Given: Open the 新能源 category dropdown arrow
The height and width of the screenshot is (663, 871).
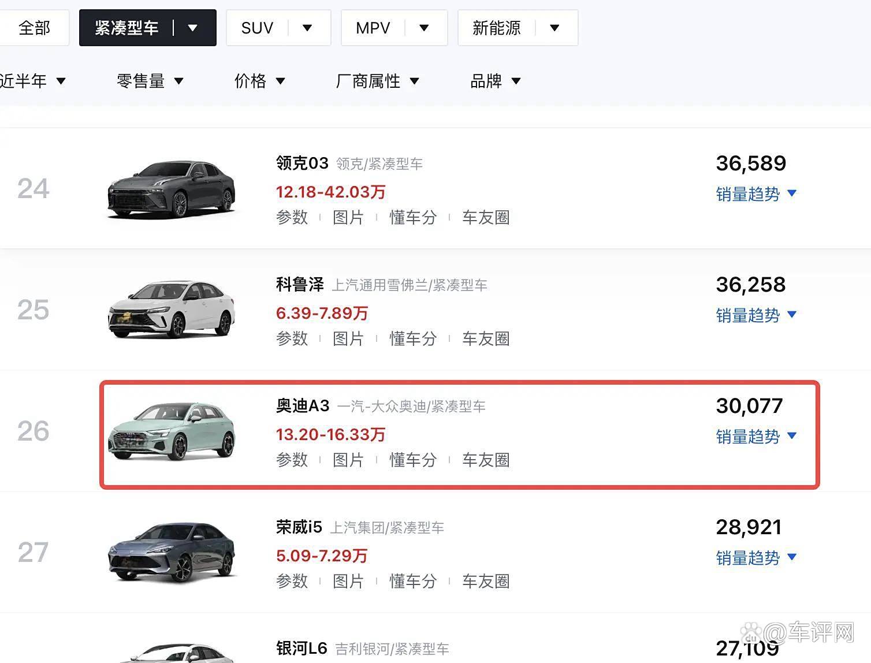Looking at the screenshot, I should (x=554, y=27).
